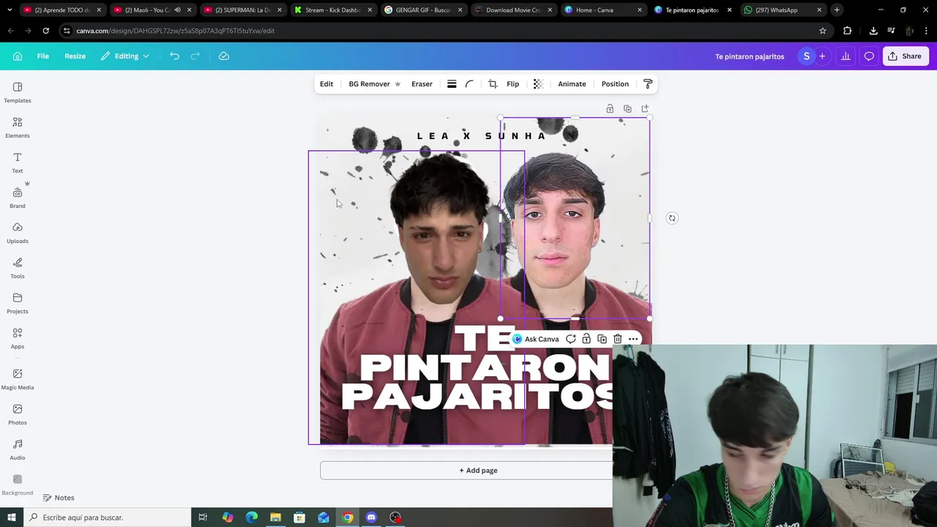Select the TE PINTARON PAJARITOS text
Image resolution: width=937 pixels, height=527 pixels.
(477, 368)
